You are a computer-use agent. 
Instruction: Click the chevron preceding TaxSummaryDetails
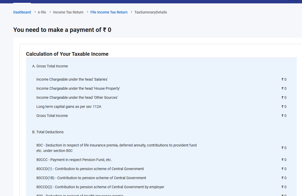(132, 12)
